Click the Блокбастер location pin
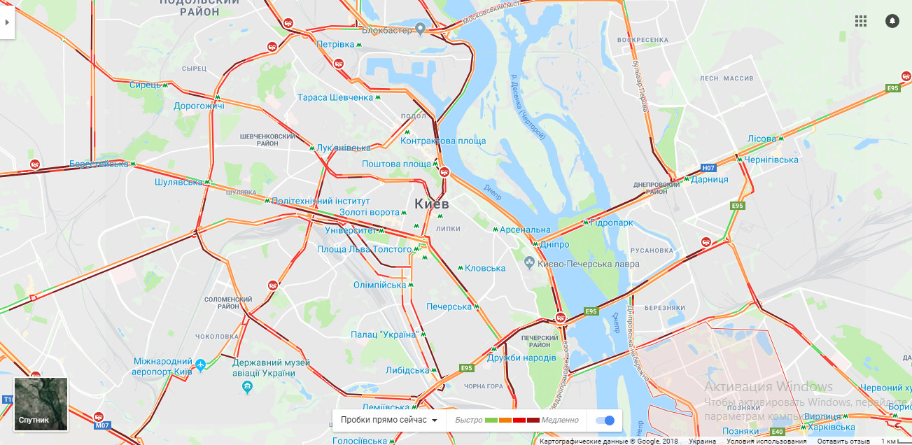Image resolution: width=912 pixels, height=445 pixels. [x=420, y=29]
